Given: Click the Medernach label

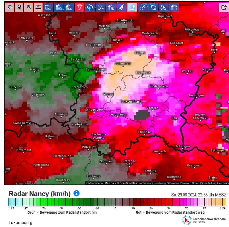Looking at the screenshot, I should coord(150,33).
